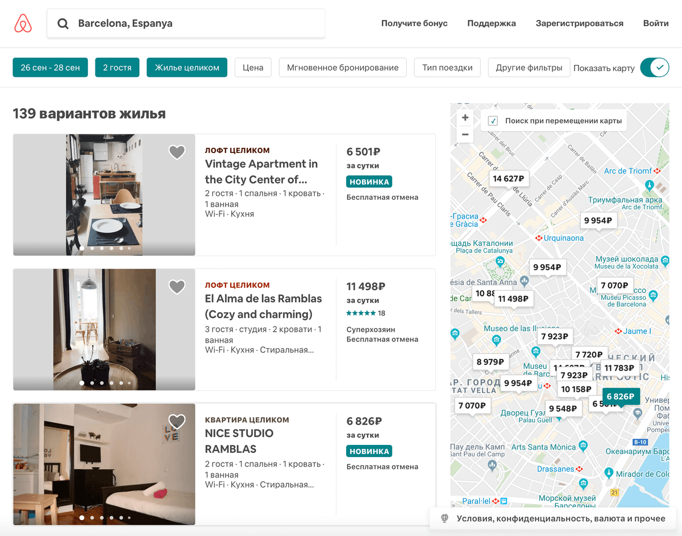Save NICE STUDIO RAMBLAS with heart icon

pyautogui.click(x=177, y=422)
